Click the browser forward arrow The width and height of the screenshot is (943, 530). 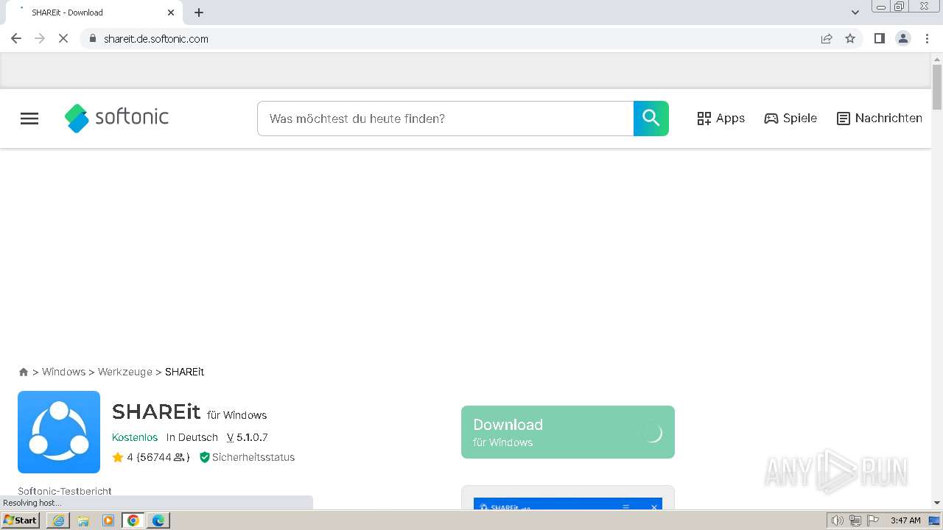tap(40, 38)
